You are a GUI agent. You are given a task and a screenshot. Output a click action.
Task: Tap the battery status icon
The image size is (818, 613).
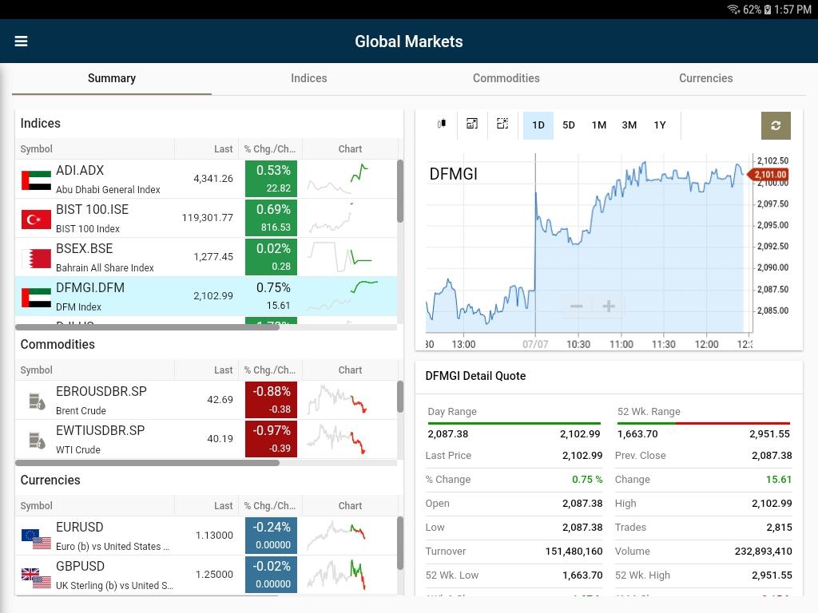(768, 10)
